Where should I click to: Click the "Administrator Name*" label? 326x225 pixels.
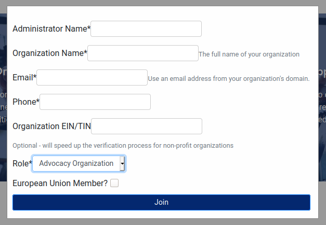pos(51,29)
